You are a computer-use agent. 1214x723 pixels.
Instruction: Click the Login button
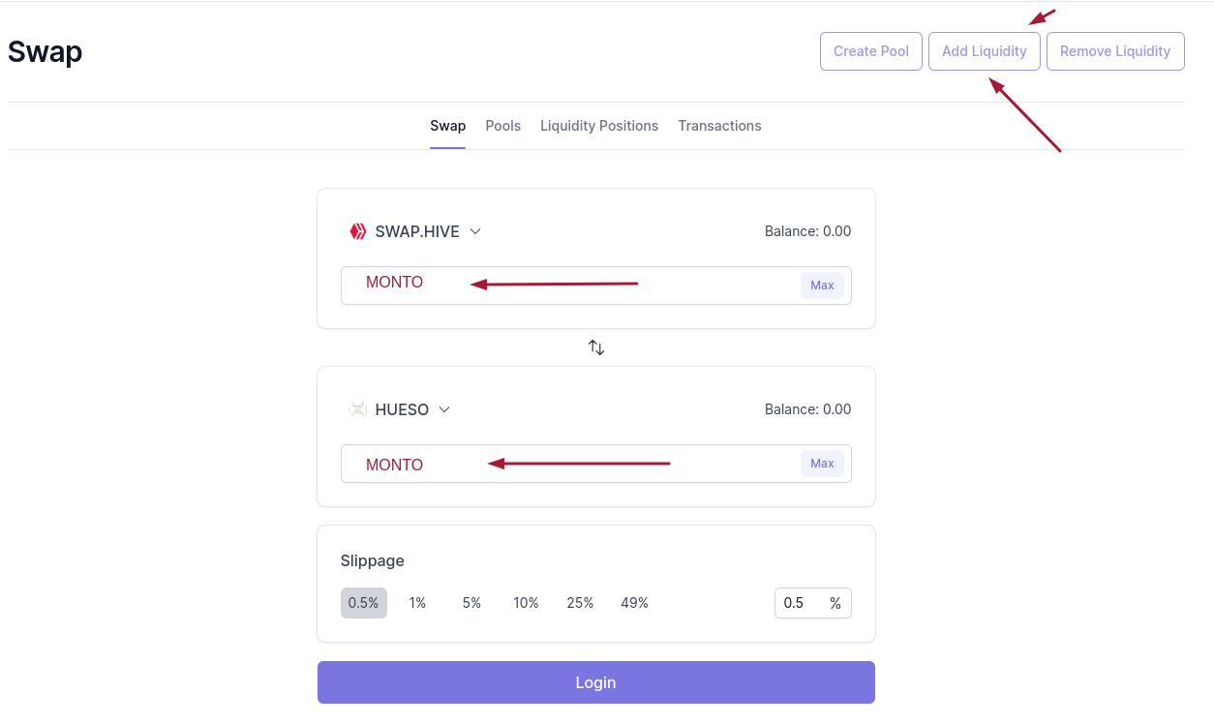click(596, 682)
